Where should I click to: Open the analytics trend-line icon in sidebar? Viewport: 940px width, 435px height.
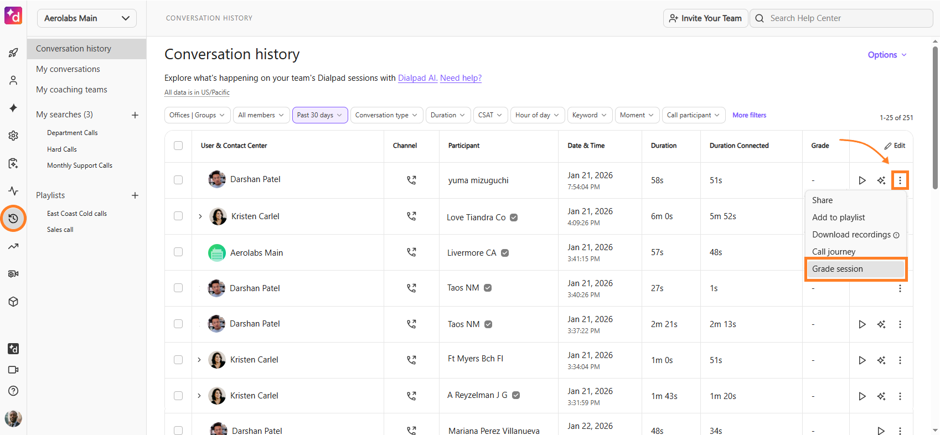click(13, 246)
